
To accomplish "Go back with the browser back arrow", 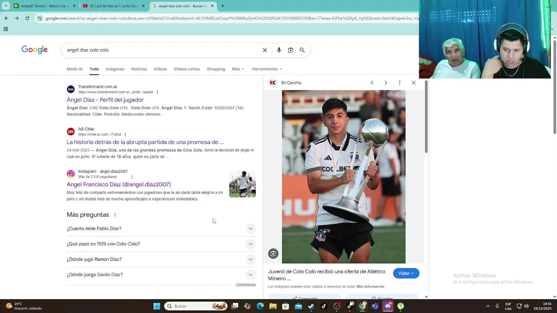I will click(6, 18).
